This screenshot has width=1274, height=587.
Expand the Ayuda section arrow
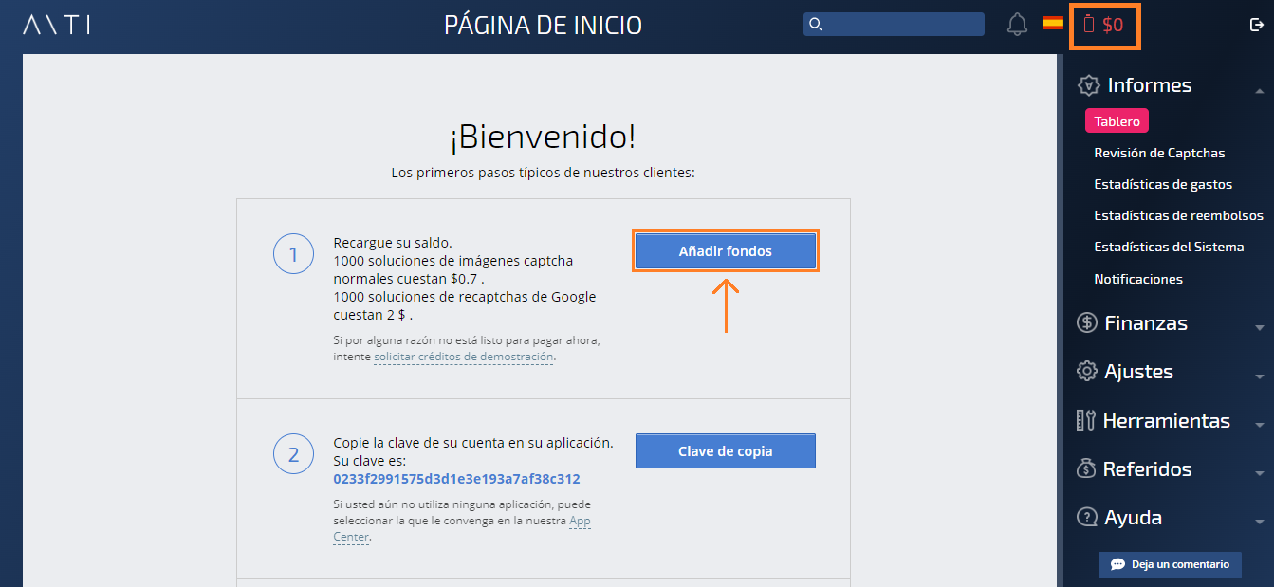[x=1259, y=522]
